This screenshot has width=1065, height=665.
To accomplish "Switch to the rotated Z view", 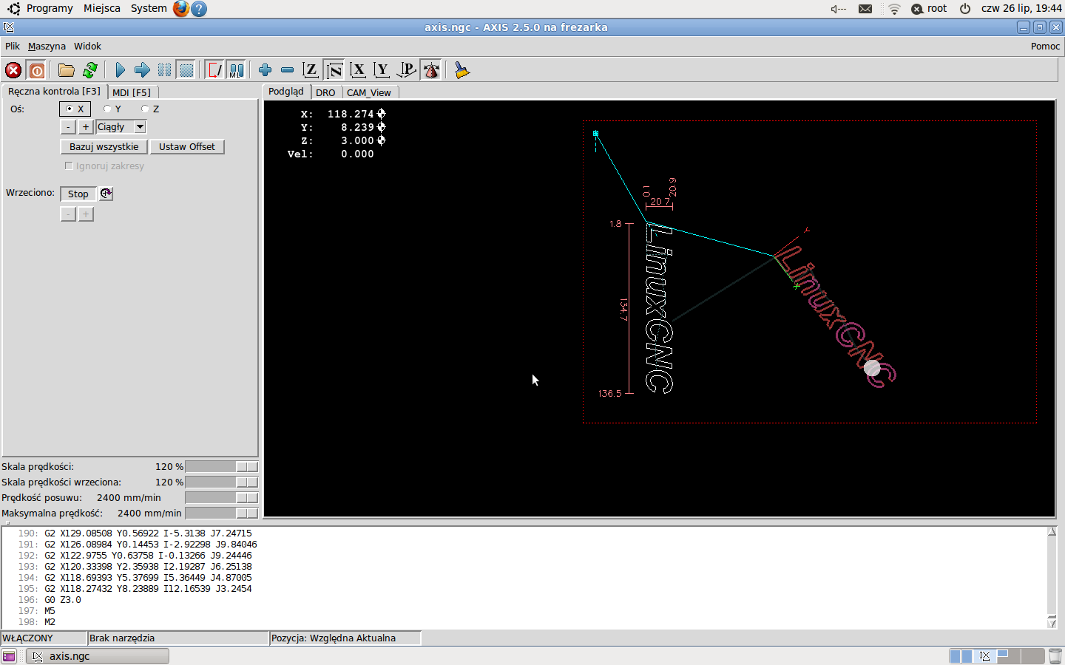I will pyautogui.click(x=334, y=70).
